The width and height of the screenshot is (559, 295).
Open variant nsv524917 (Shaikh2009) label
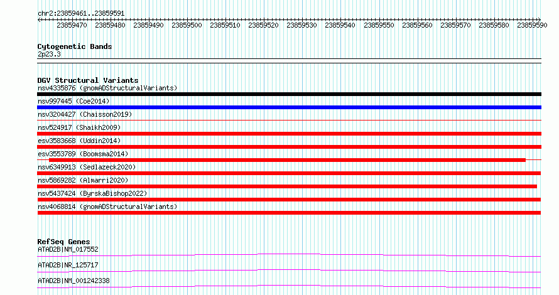[x=79, y=127]
